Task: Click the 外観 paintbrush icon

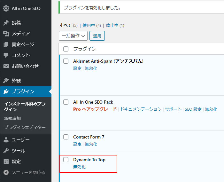Action: (6, 81)
